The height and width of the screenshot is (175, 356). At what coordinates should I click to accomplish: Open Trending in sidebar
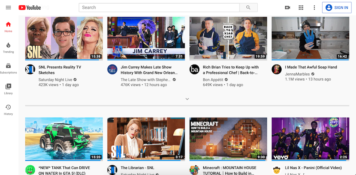point(9,47)
